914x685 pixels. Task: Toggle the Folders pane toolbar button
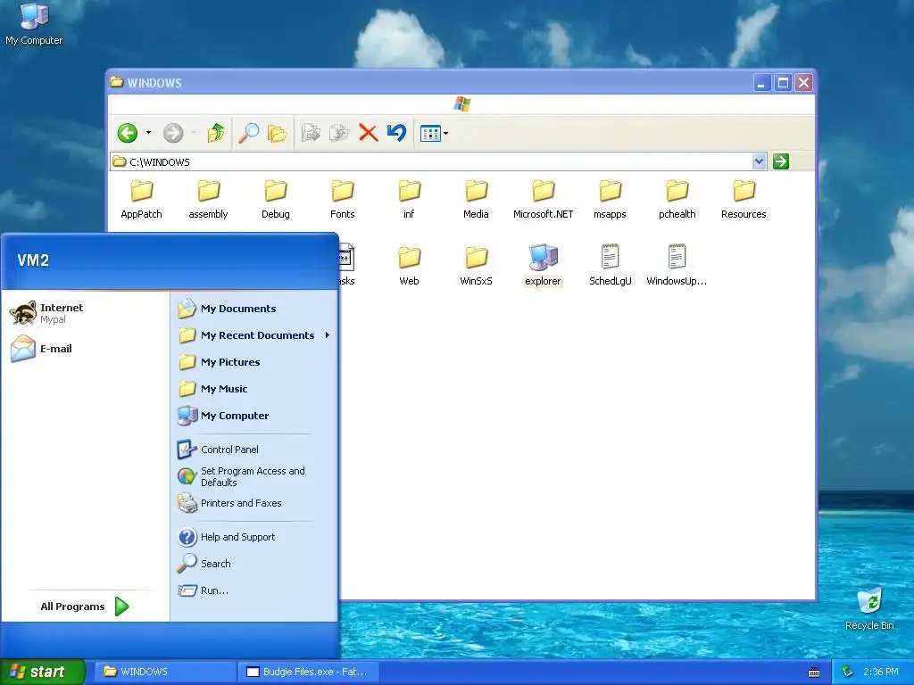tap(278, 134)
